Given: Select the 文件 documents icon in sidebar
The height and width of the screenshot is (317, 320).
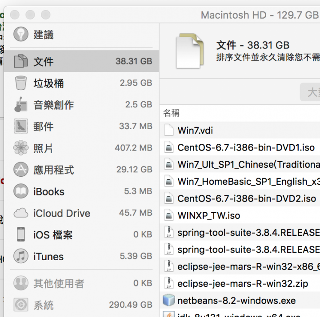Looking at the screenshot, I should pyautogui.click(x=21, y=61).
